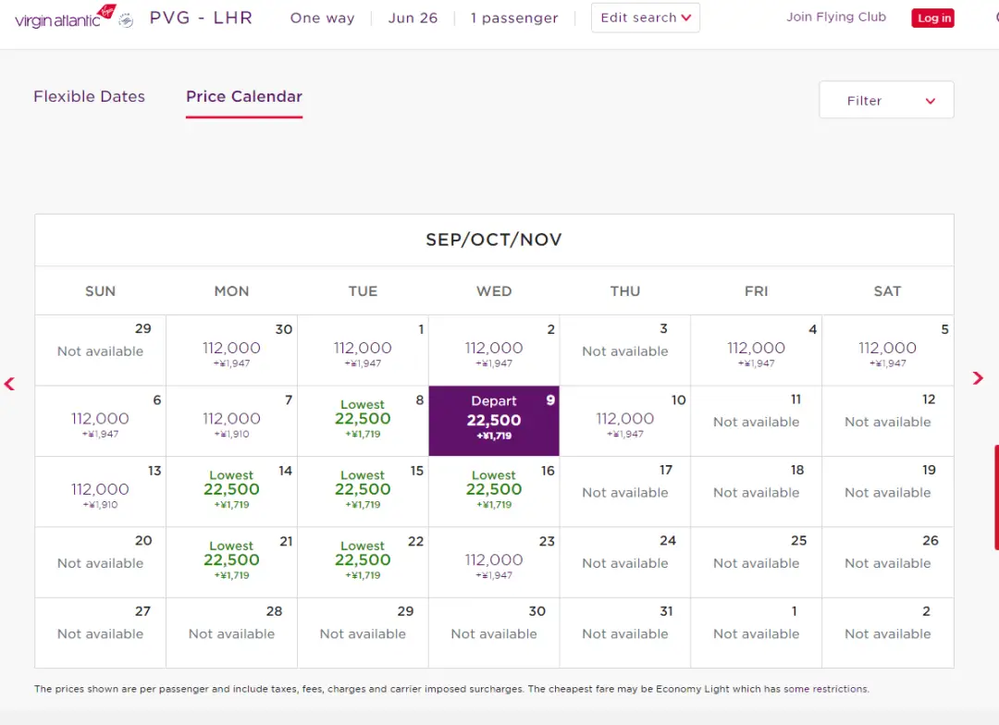Open the Join Flying Club link

(x=835, y=17)
